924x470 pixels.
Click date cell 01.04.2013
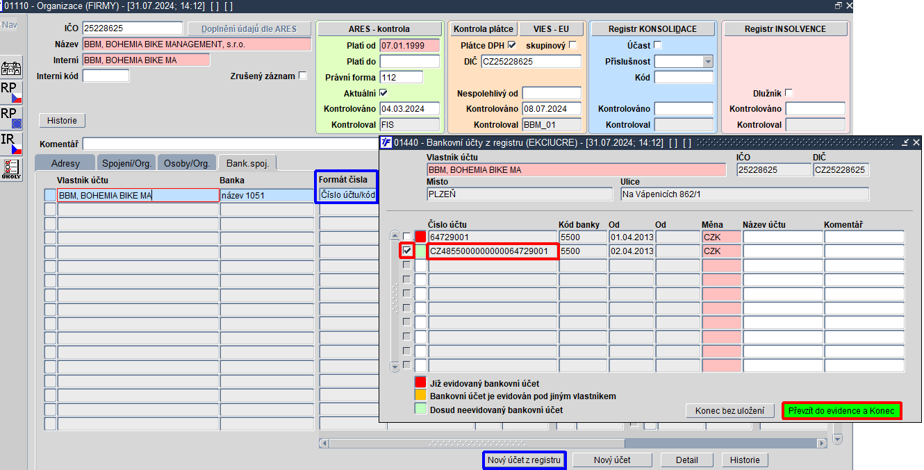pyautogui.click(x=632, y=237)
